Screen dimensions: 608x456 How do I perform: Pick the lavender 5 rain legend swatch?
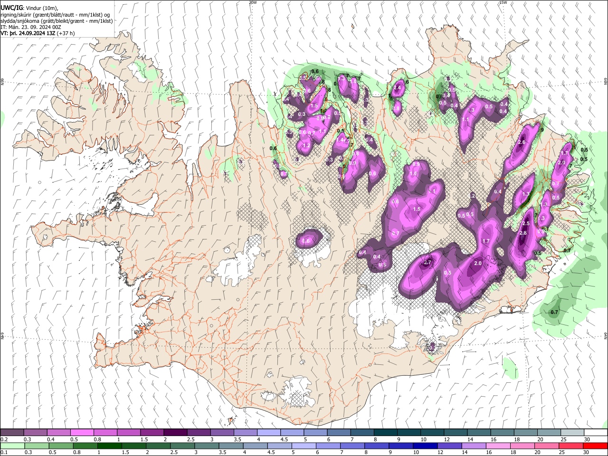304,446
